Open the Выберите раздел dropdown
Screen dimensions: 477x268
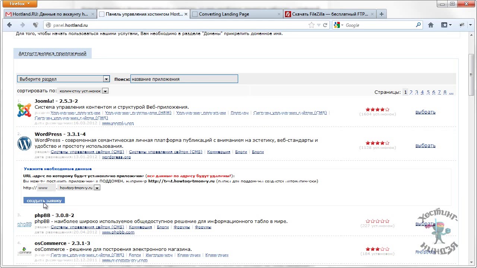click(x=63, y=79)
